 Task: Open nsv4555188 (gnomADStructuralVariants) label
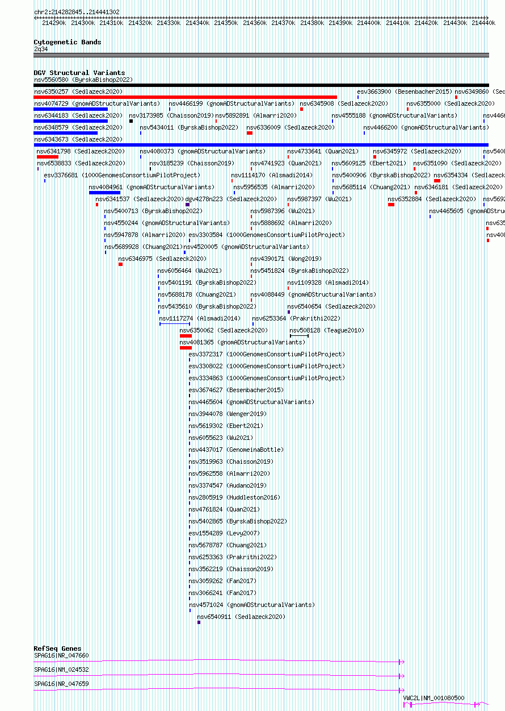tap(394, 115)
